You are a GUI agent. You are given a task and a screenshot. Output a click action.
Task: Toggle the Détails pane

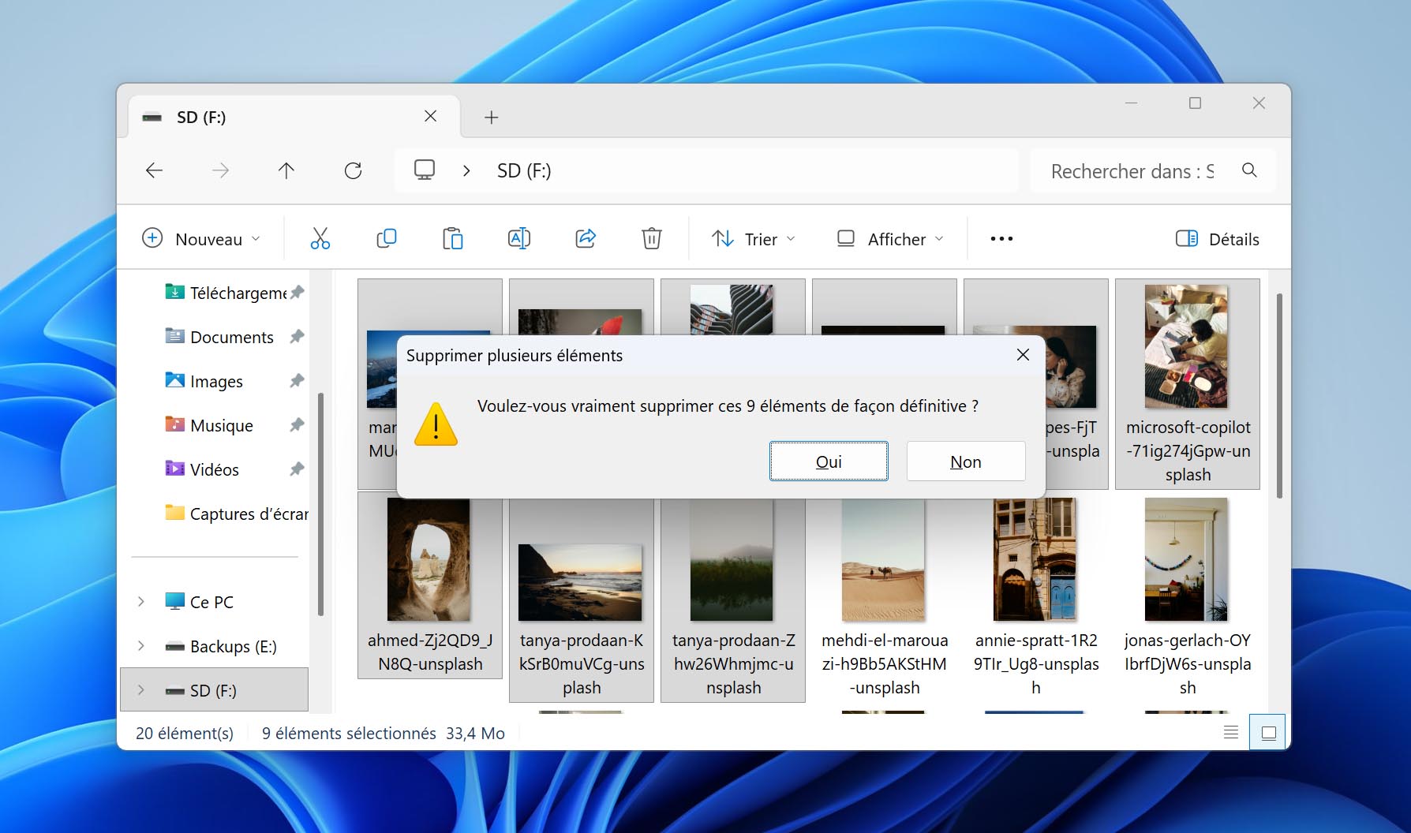click(x=1217, y=238)
